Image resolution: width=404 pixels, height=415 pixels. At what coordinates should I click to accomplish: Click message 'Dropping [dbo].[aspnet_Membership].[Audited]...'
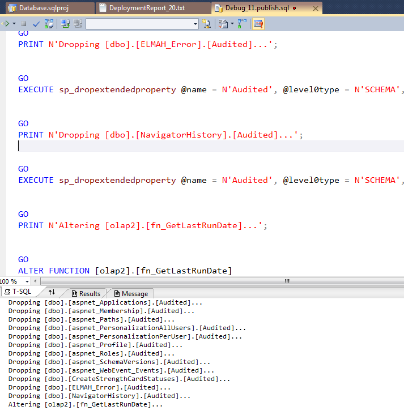(101, 311)
